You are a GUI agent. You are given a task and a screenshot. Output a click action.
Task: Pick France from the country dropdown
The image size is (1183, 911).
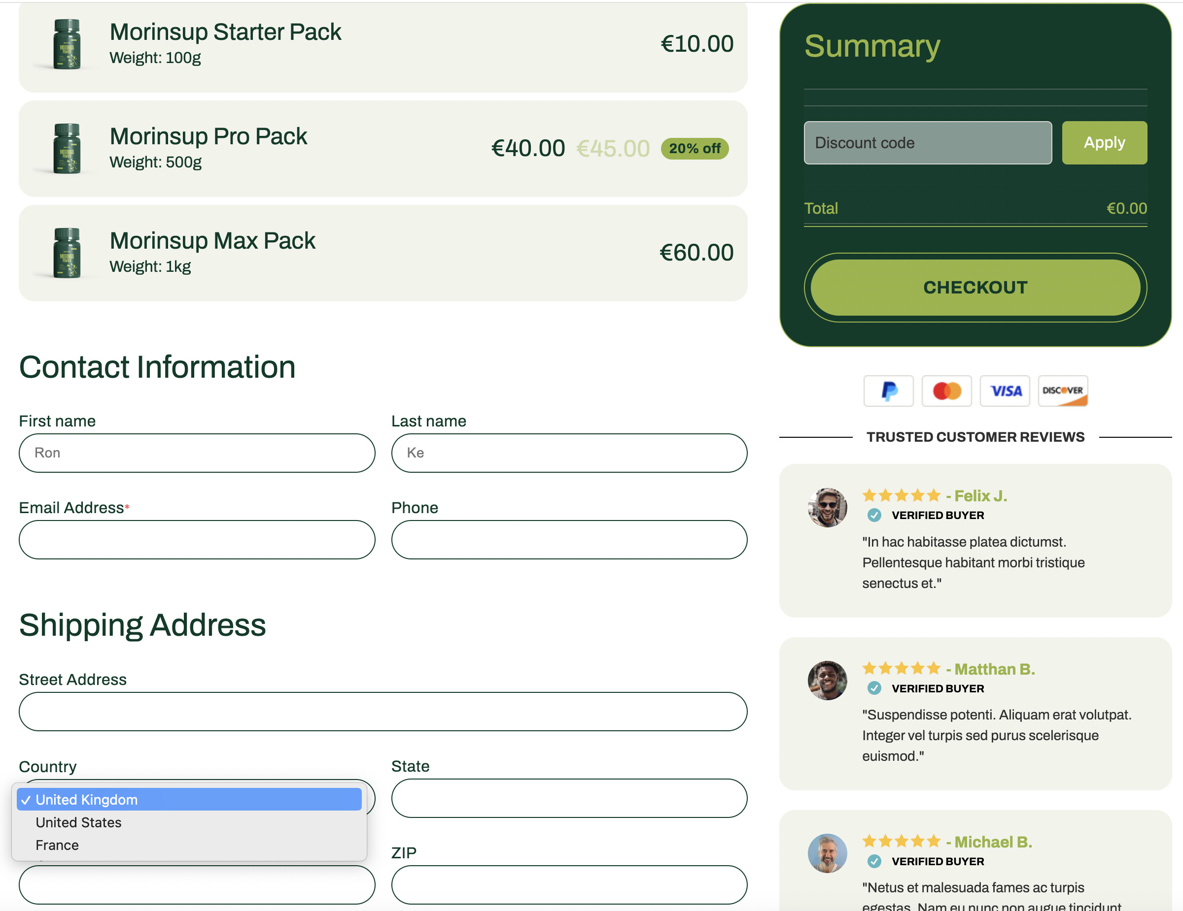pos(57,845)
